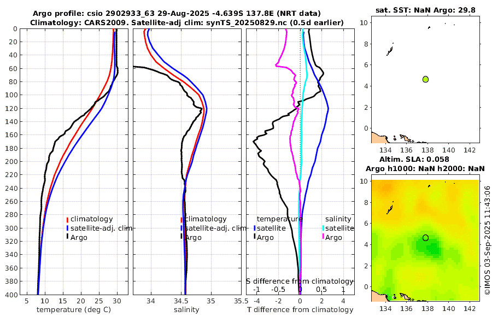Click depth tick label '300' on left axis
Image resolution: width=492 pixels, height=317 pixels.
11,228
